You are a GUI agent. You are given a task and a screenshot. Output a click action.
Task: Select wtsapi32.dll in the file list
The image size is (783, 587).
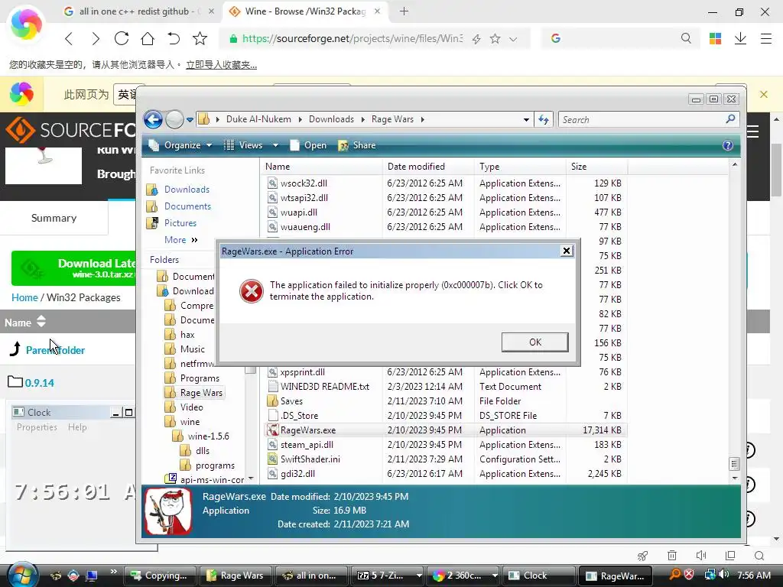pos(304,198)
